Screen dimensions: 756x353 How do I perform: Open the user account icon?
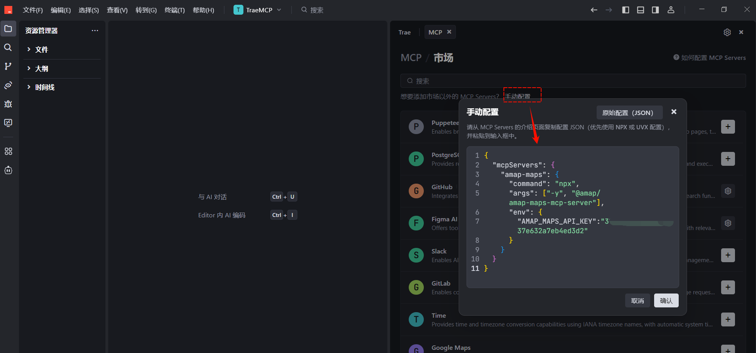coord(671,10)
